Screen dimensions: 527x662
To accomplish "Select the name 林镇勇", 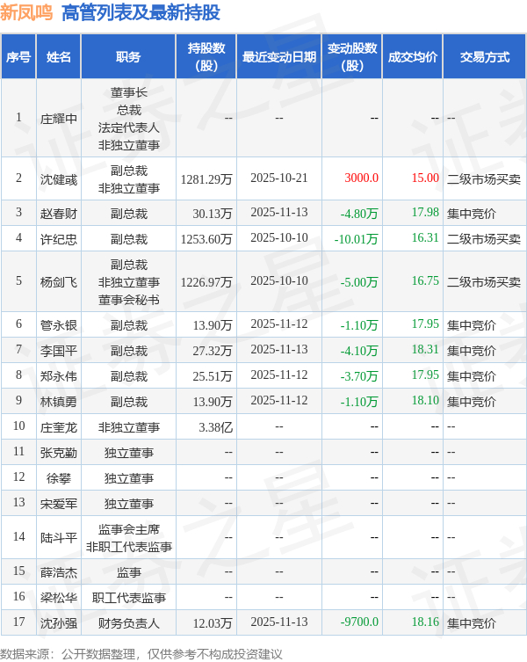I will [59, 402].
